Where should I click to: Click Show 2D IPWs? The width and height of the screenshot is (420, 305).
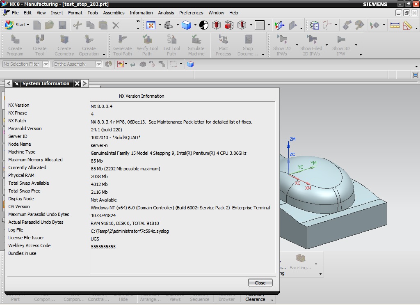coord(282,45)
